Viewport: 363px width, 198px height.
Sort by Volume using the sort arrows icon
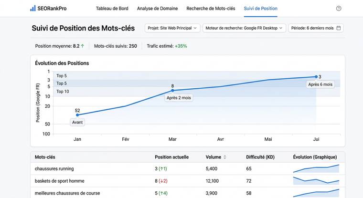coord(225,157)
